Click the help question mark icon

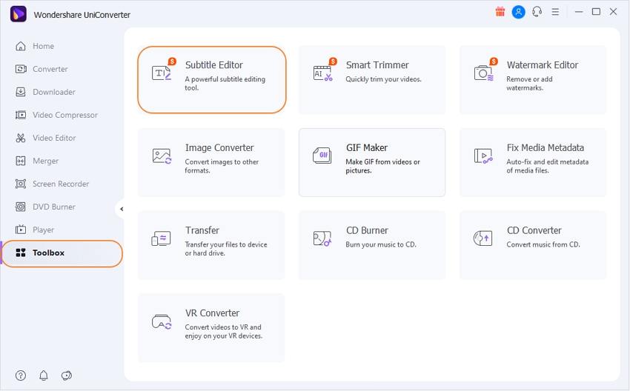tap(21, 375)
